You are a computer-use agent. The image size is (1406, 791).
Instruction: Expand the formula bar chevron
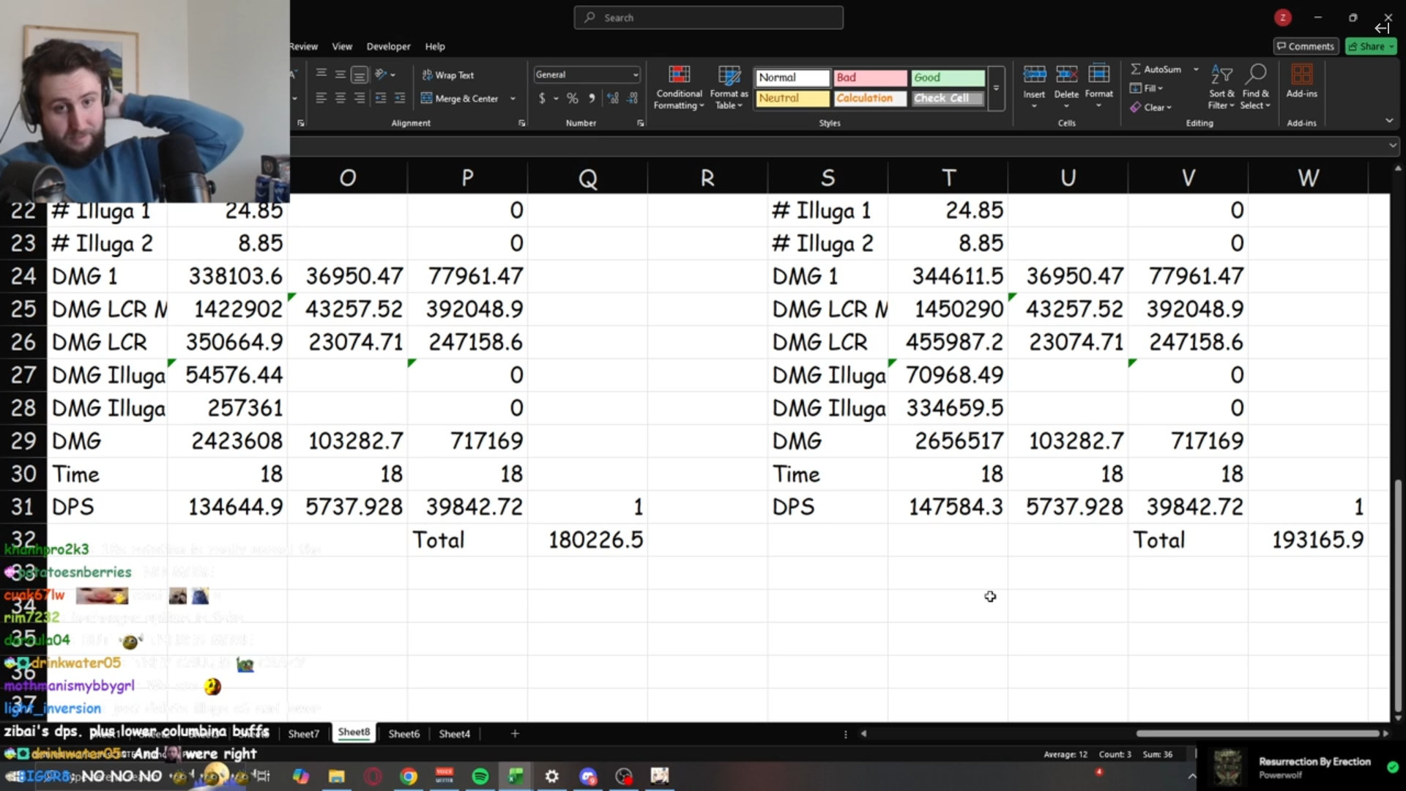pyautogui.click(x=1392, y=146)
